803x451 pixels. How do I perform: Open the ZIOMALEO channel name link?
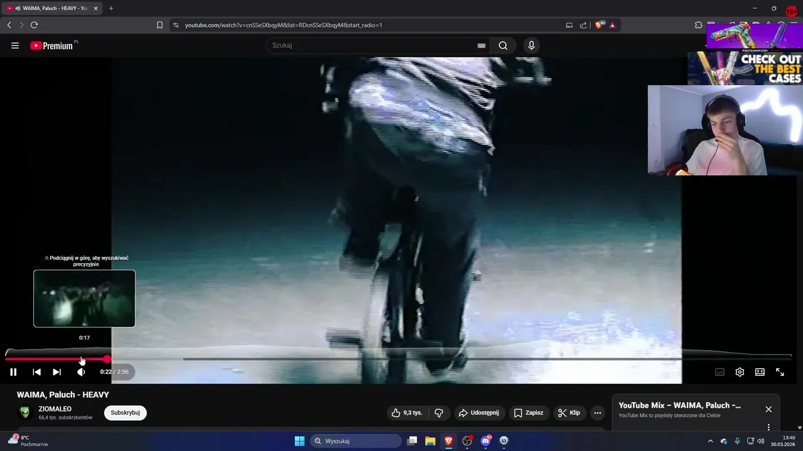pyautogui.click(x=55, y=409)
